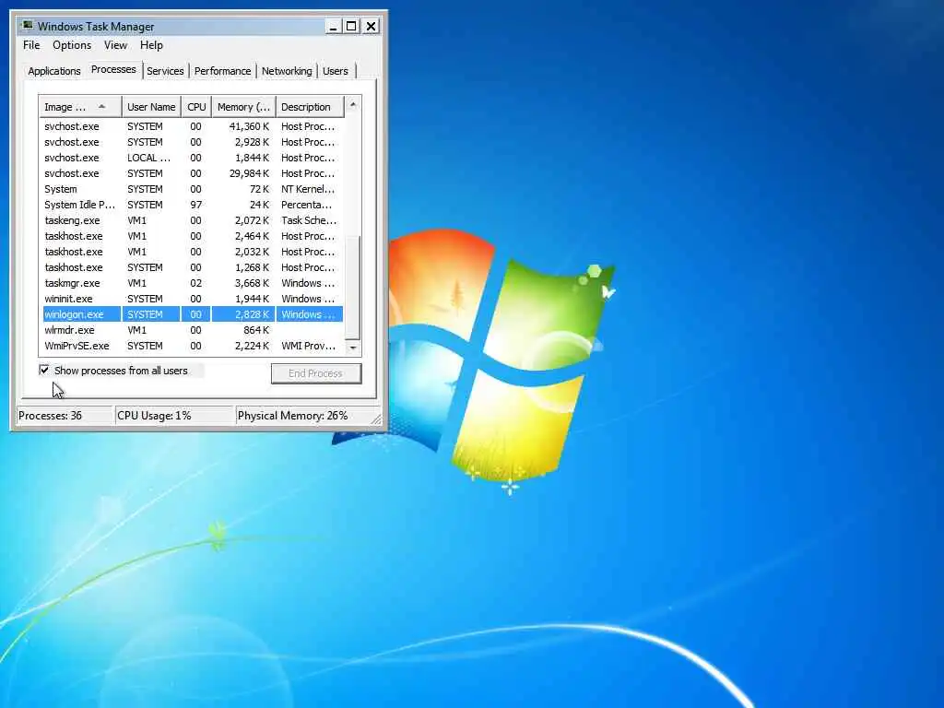The image size is (944, 708).
Task: Click the End Process button
Action: point(316,373)
